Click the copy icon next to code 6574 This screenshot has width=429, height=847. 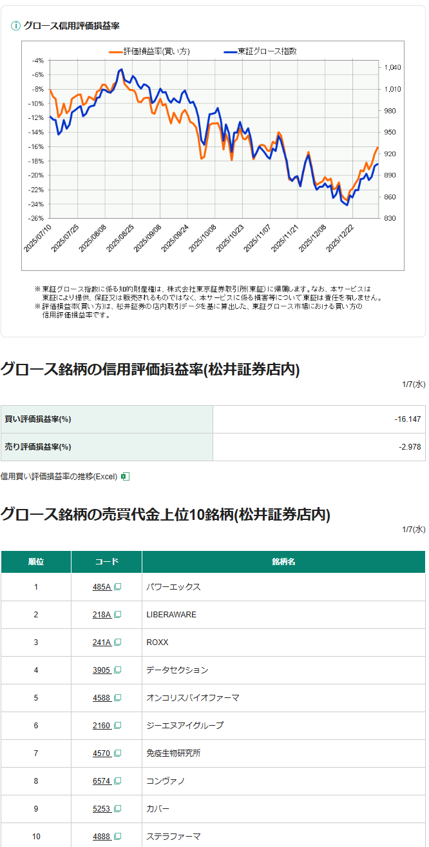pyautogui.click(x=117, y=781)
